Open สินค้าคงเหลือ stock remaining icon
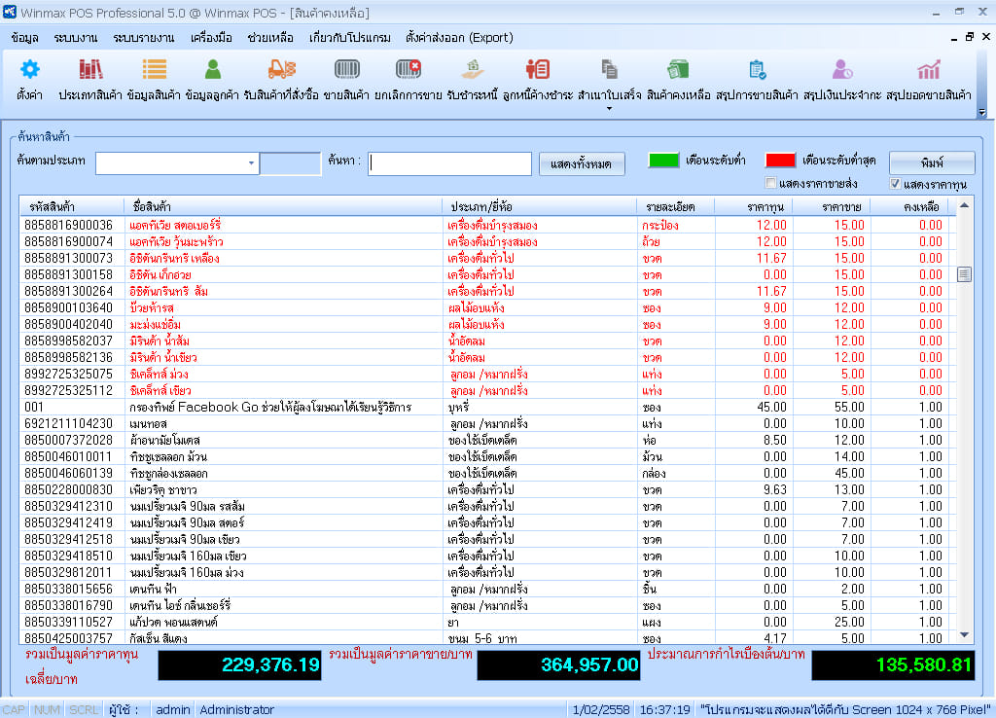The image size is (996, 718). pos(678,69)
